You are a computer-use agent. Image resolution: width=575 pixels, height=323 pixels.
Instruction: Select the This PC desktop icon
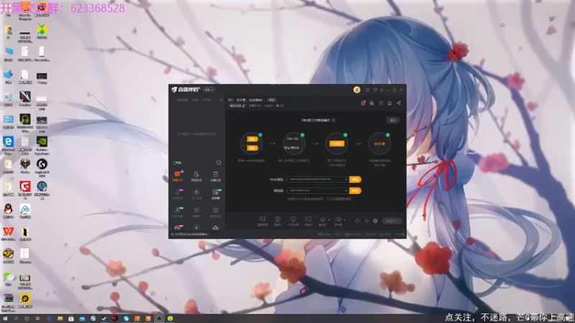[x=9, y=55]
